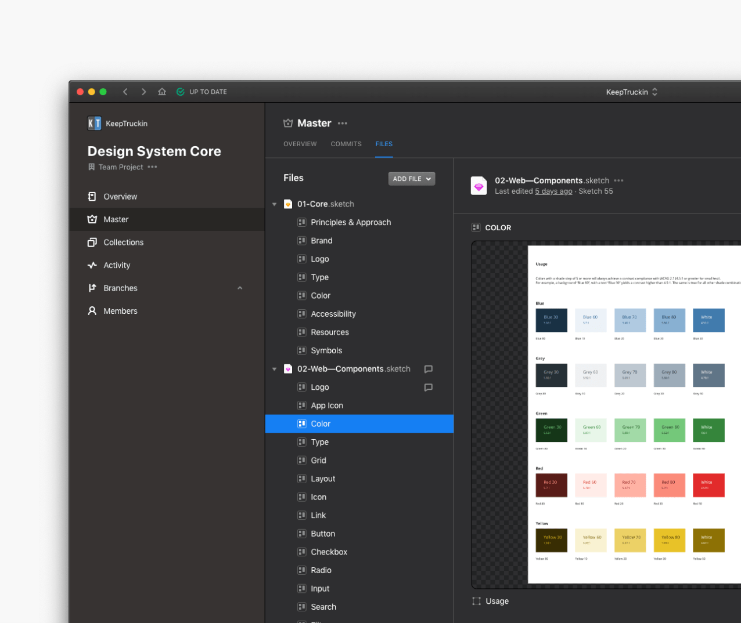The height and width of the screenshot is (623, 741).
Task: Click the Branches icon in sidebar
Action: click(x=92, y=288)
